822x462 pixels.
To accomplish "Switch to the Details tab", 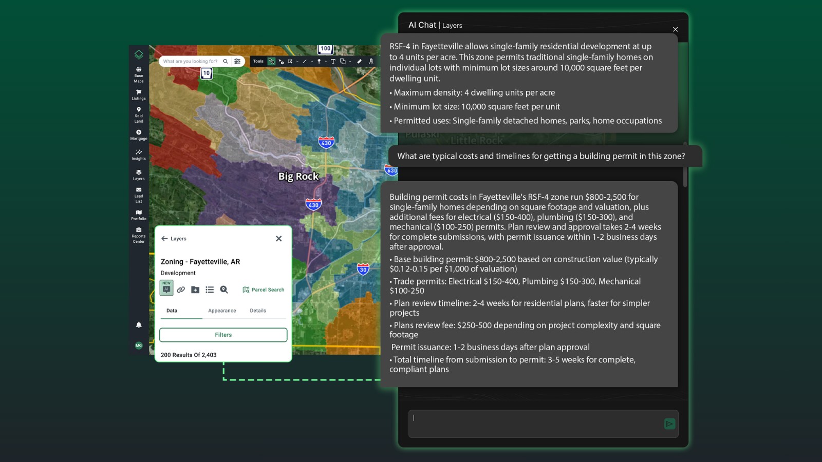I will point(258,311).
